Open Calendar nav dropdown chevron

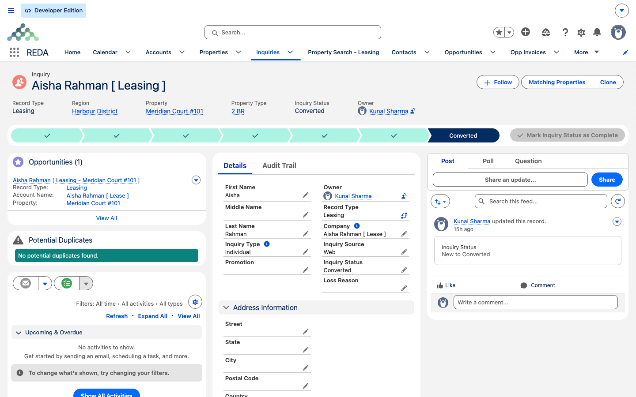point(128,52)
